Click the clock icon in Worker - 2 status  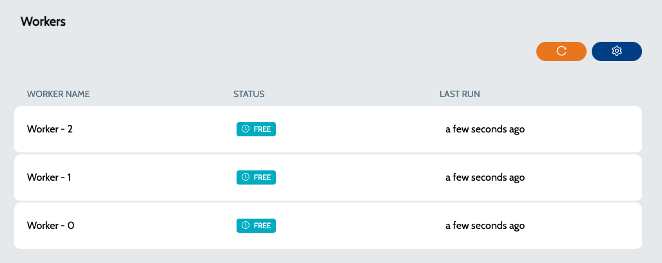click(246, 129)
